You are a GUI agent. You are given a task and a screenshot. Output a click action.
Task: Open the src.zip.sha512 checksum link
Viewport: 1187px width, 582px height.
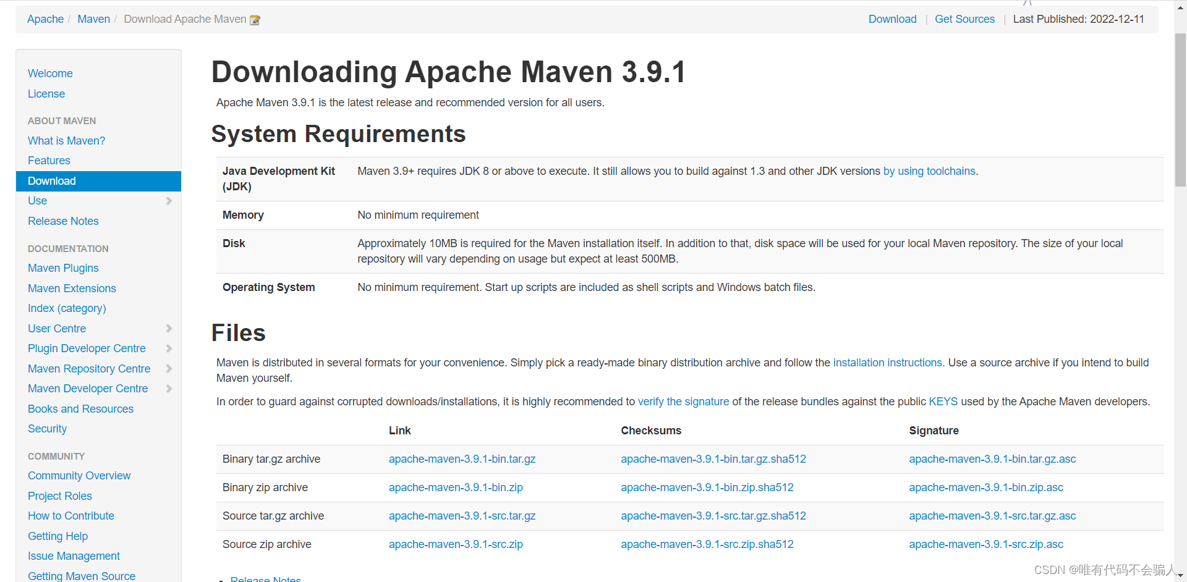point(707,544)
